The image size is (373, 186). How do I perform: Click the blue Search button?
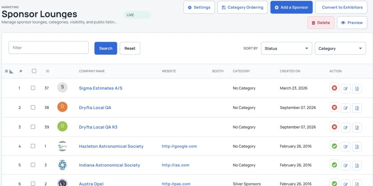105,48
